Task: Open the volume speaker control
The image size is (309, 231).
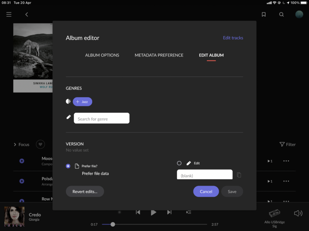Action: tap(298, 213)
